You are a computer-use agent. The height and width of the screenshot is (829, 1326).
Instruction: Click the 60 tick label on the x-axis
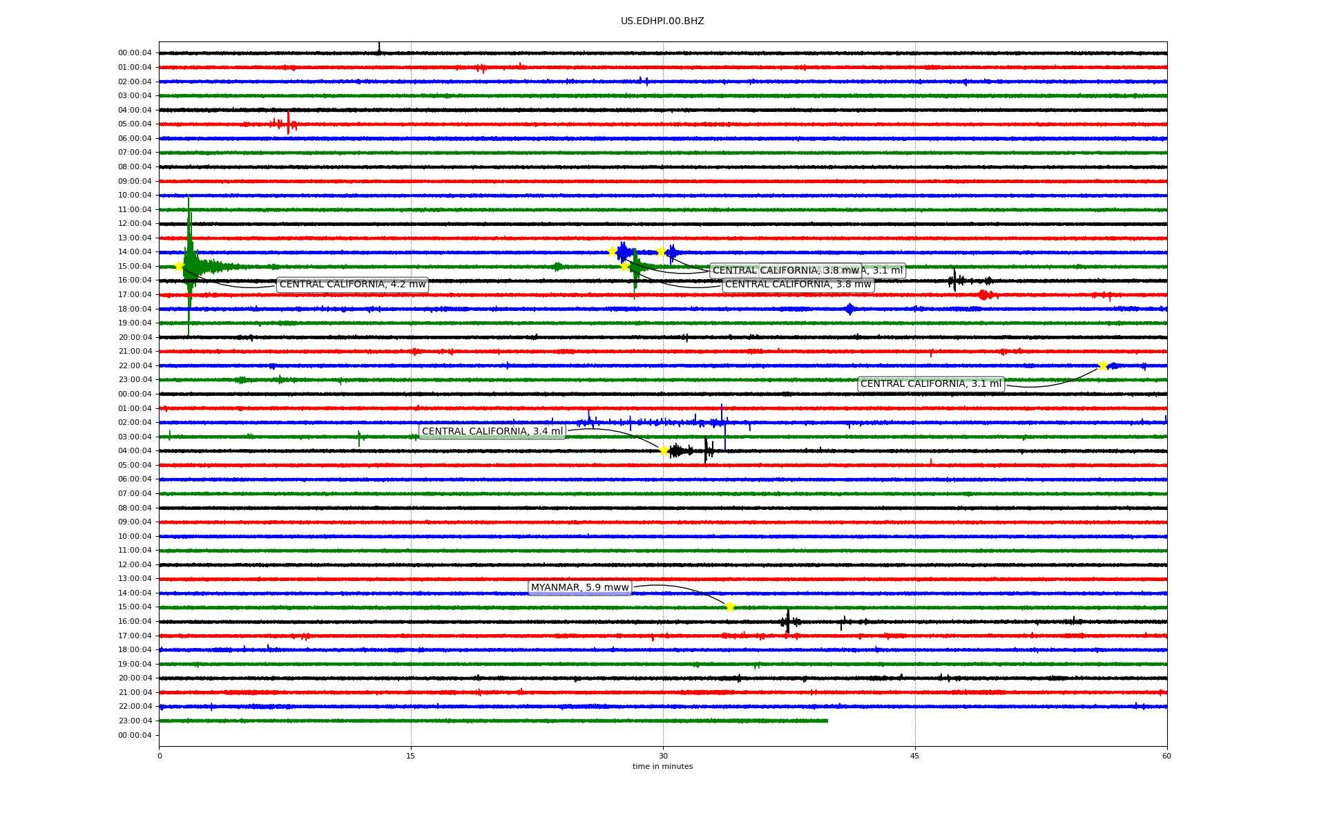pos(1166,756)
